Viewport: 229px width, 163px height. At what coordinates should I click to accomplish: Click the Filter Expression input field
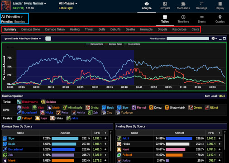click(x=188, y=38)
